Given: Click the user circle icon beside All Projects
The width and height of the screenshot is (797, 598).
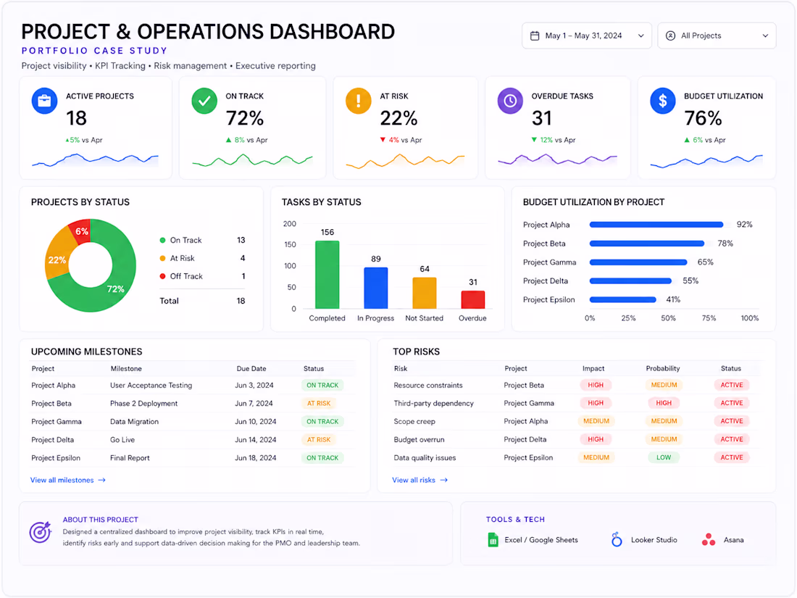Looking at the screenshot, I should [x=670, y=36].
